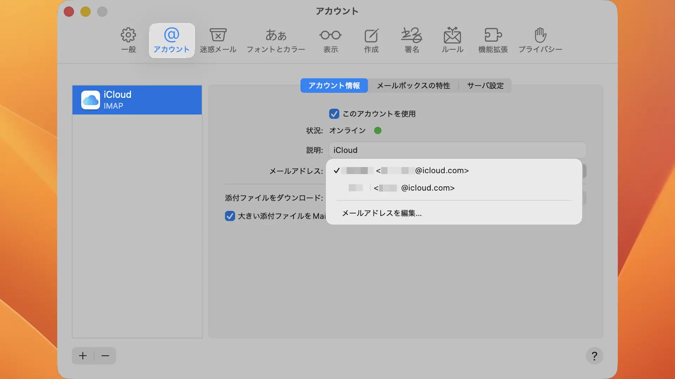Open Composing (作成) preferences pane
The width and height of the screenshot is (675, 379).
pos(371,40)
